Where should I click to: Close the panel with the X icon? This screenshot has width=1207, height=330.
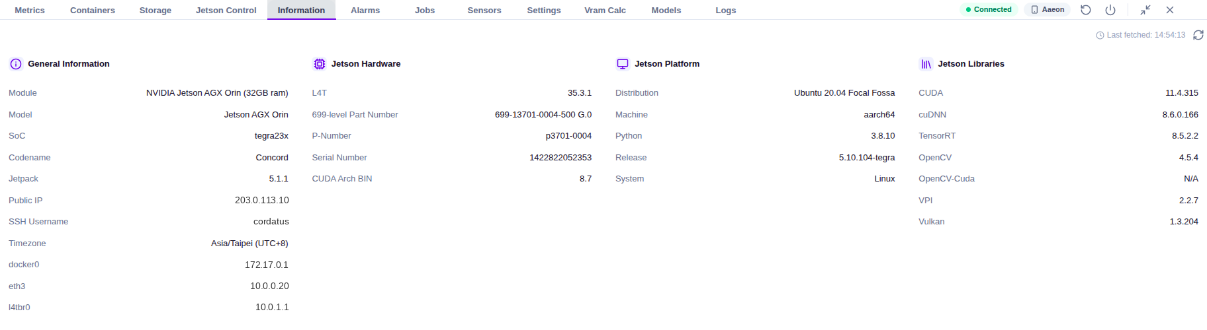point(1170,10)
